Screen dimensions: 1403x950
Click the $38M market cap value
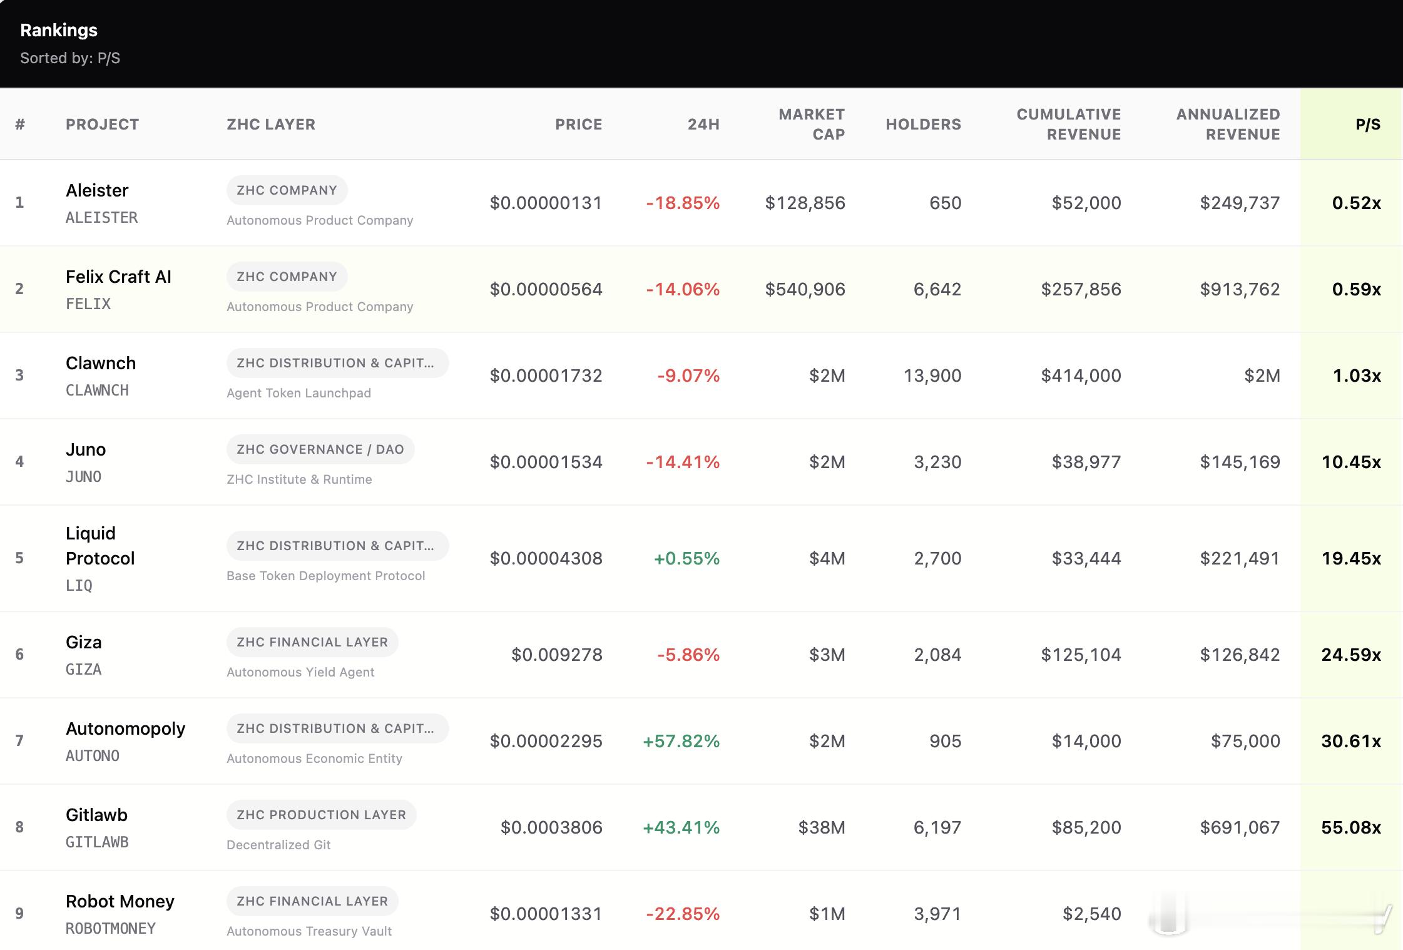pos(822,827)
